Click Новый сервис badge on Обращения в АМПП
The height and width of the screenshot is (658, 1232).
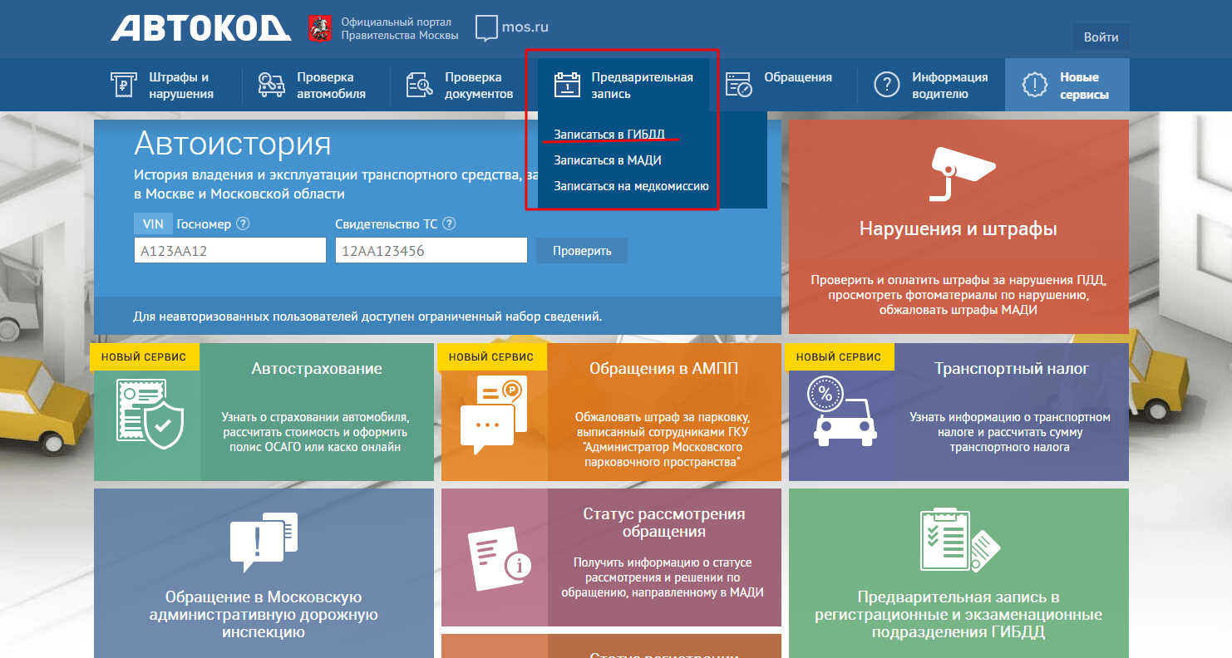pos(491,356)
